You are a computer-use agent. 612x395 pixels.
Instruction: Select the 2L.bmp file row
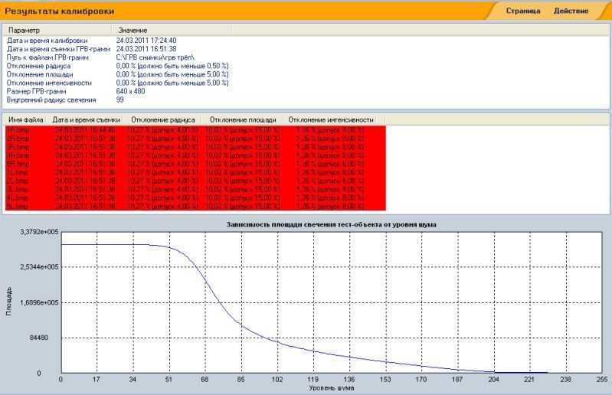tap(195, 181)
